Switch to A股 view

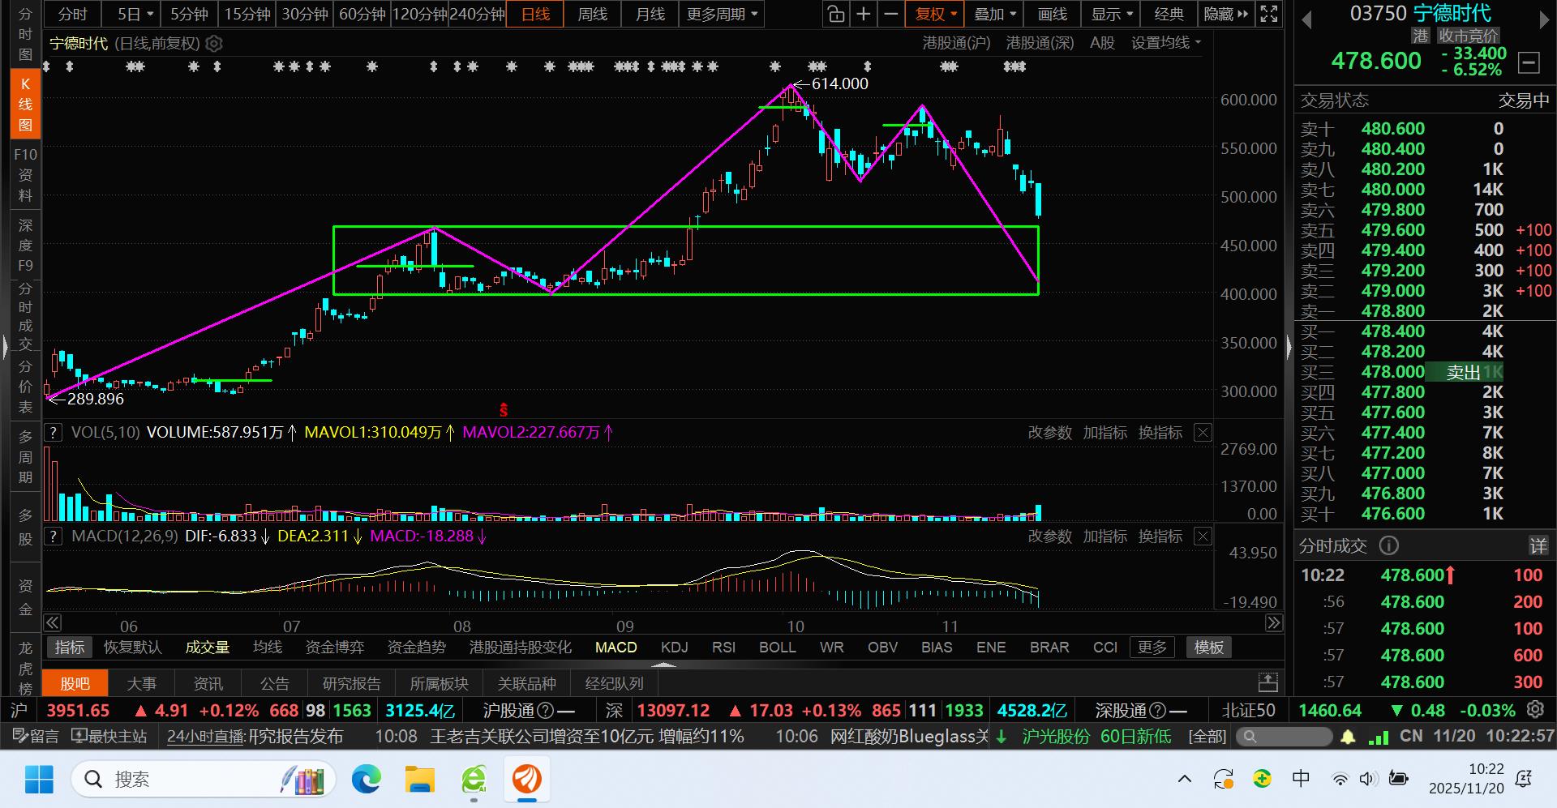(1102, 43)
